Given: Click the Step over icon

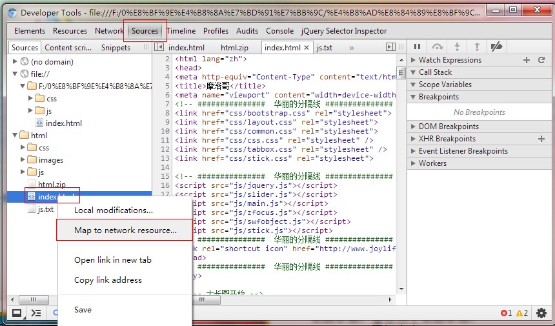Looking at the screenshot, I should pyautogui.click(x=437, y=46).
